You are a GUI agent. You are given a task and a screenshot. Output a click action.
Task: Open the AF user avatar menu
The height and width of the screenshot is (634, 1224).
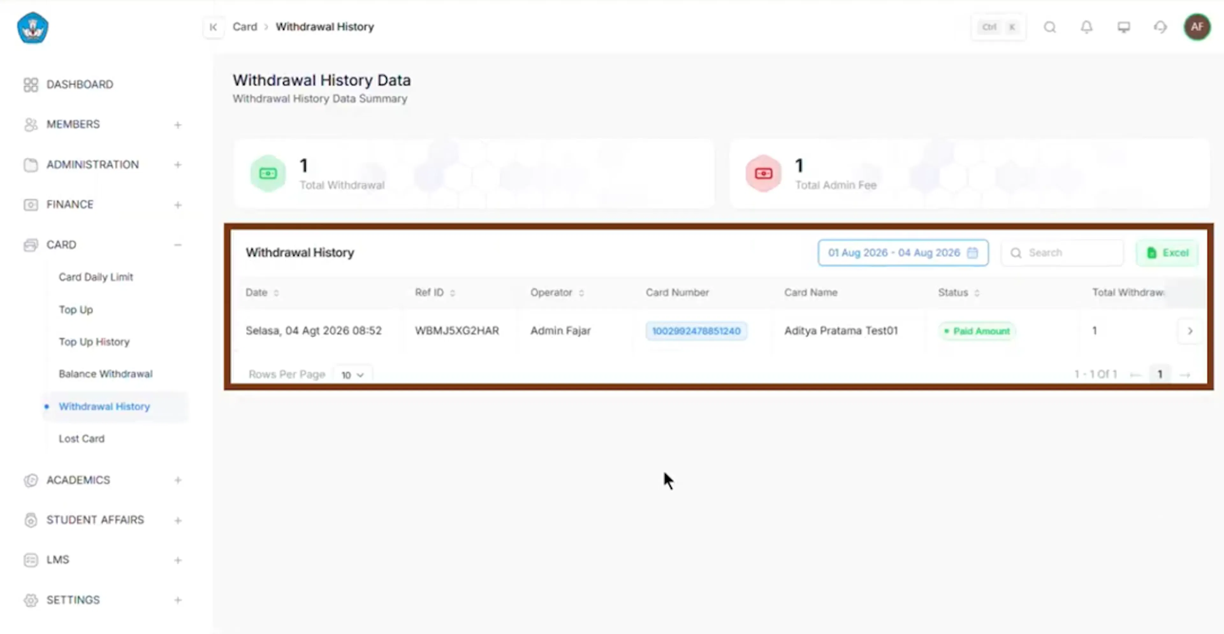point(1197,27)
